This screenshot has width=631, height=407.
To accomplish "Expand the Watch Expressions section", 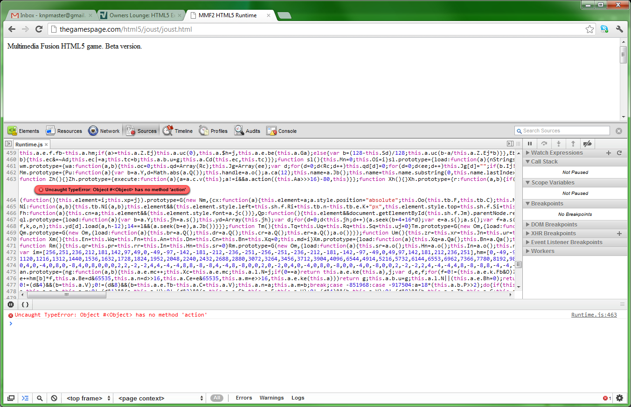I will 557,153.
